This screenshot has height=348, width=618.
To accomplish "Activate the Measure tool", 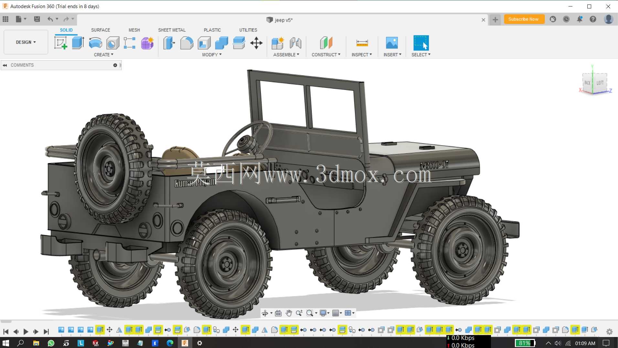I will pyautogui.click(x=362, y=43).
